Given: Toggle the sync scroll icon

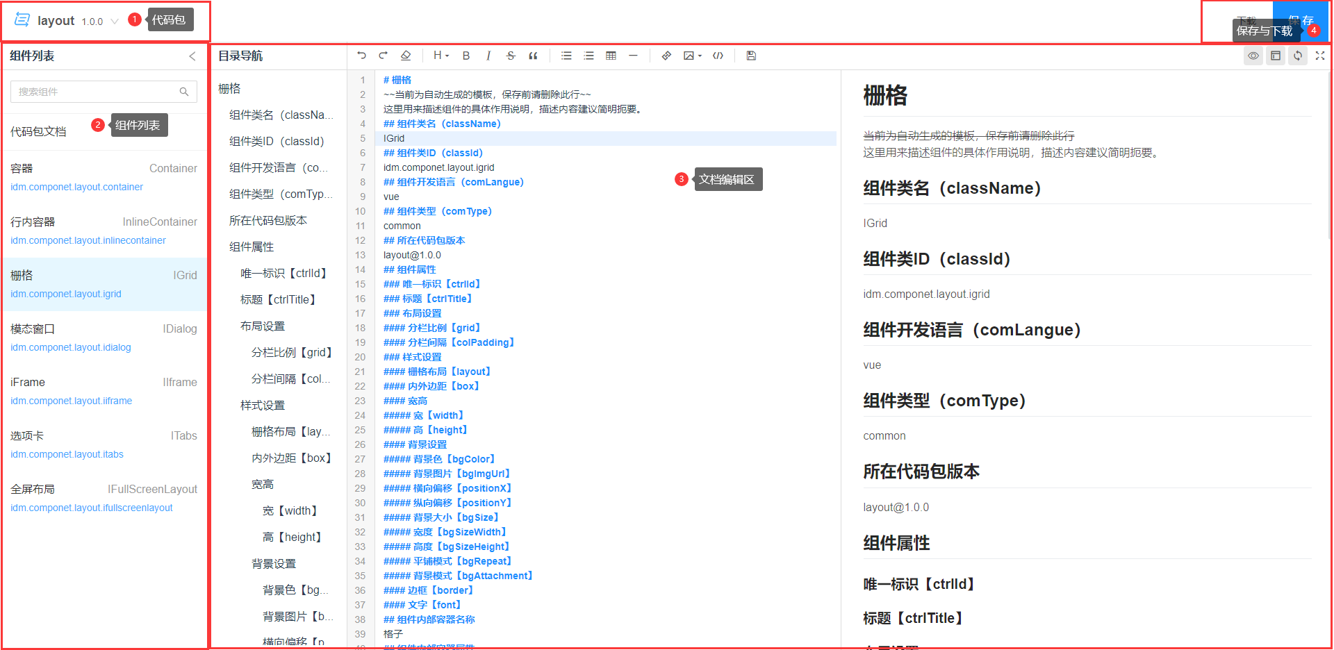Looking at the screenshot, I should pos(1298,56).
